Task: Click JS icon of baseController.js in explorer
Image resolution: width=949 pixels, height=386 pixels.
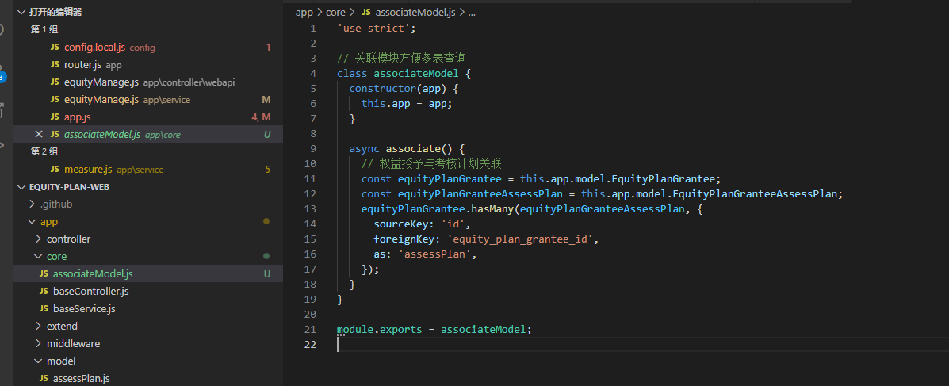Action: coord(44,291)
